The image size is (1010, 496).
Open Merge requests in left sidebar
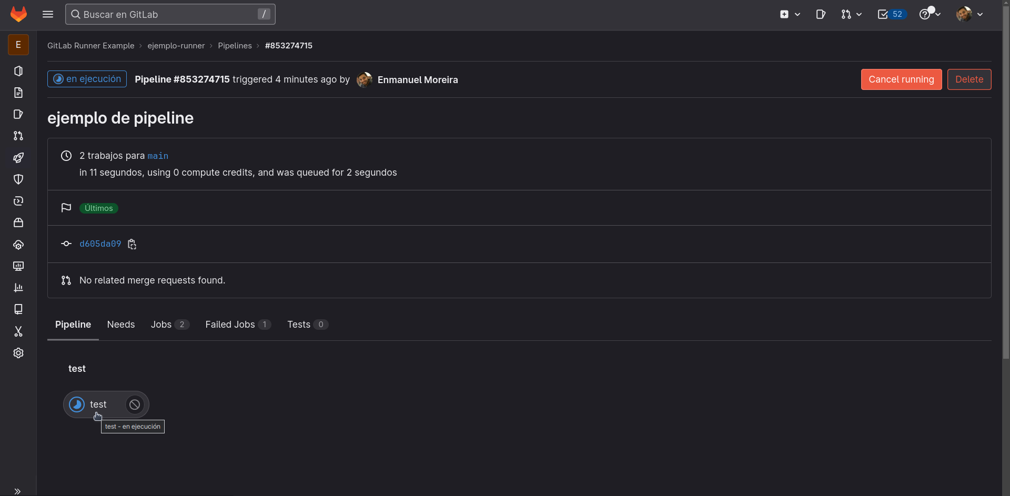coord(18,136)
